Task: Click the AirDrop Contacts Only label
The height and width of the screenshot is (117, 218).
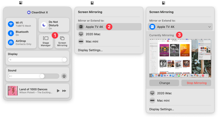Action: tap(23, 42)
